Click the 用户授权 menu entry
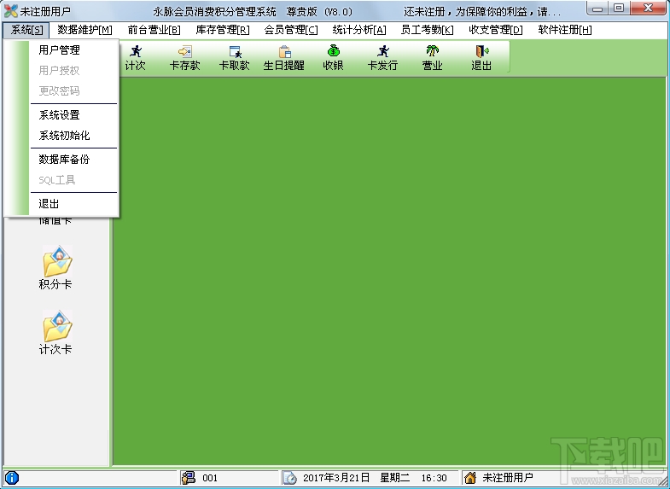The width and height of the screenshot is (670, 489). [x=60, y=71]
